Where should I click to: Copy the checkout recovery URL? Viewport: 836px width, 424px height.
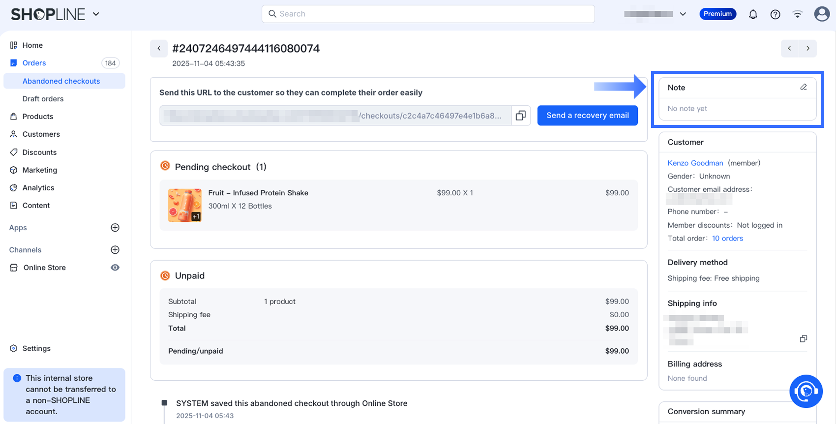point(521,116)
